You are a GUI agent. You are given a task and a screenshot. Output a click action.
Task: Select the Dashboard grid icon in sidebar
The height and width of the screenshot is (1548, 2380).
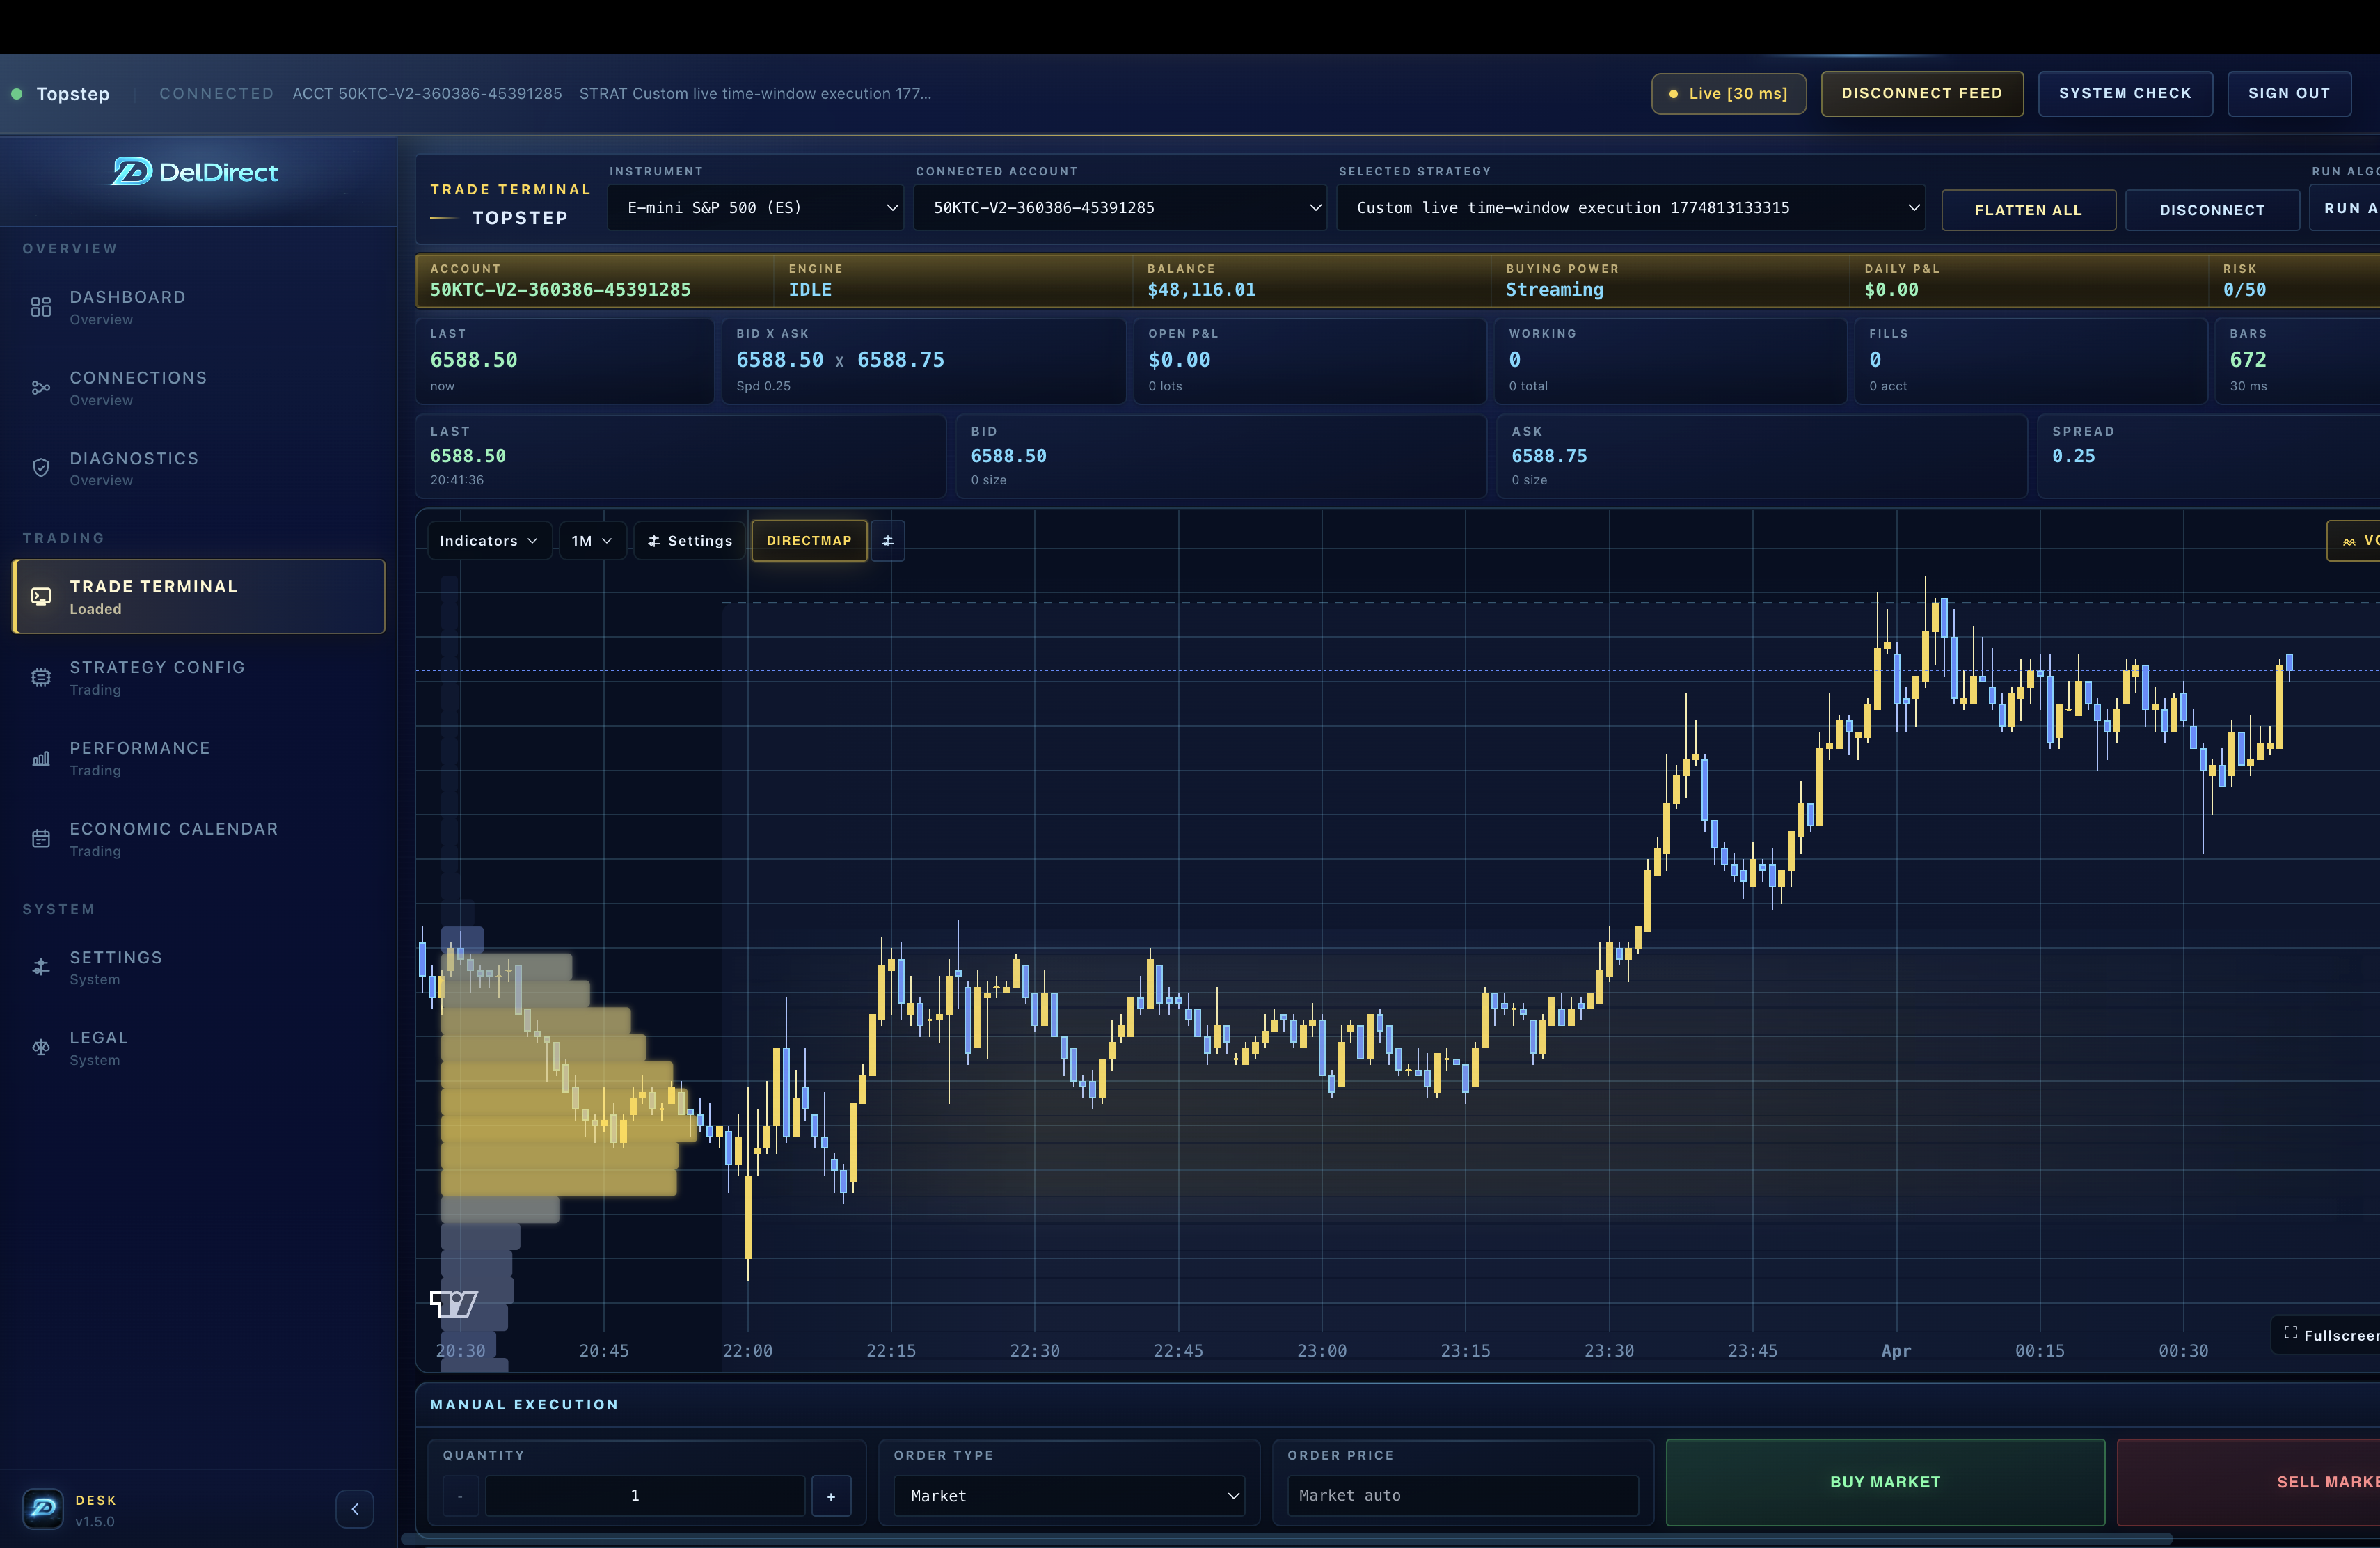coord(40,307)
